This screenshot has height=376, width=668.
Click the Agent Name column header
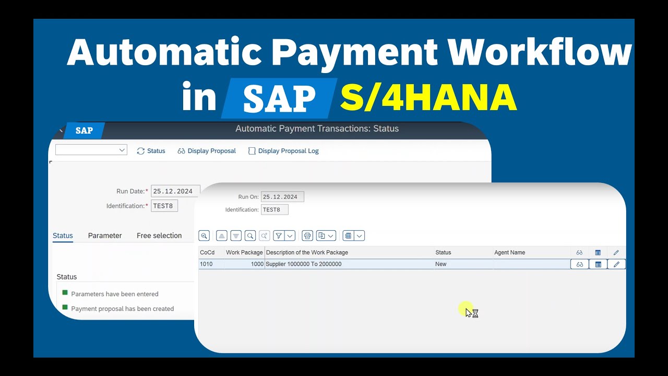(531, 252)
